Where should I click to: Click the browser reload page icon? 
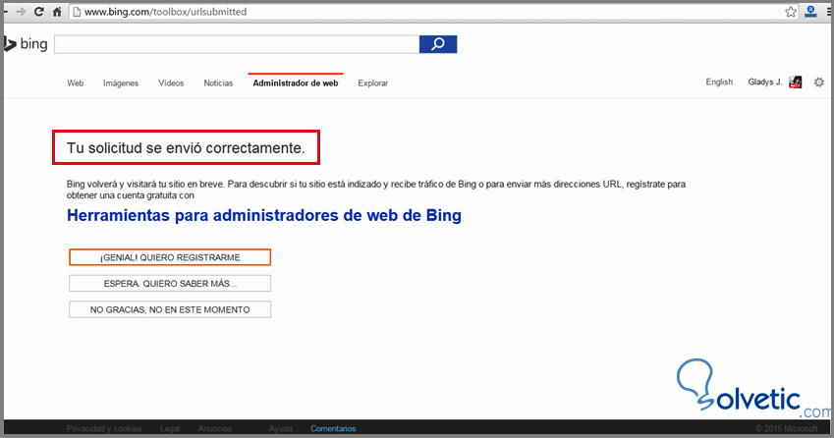[39, 12]
